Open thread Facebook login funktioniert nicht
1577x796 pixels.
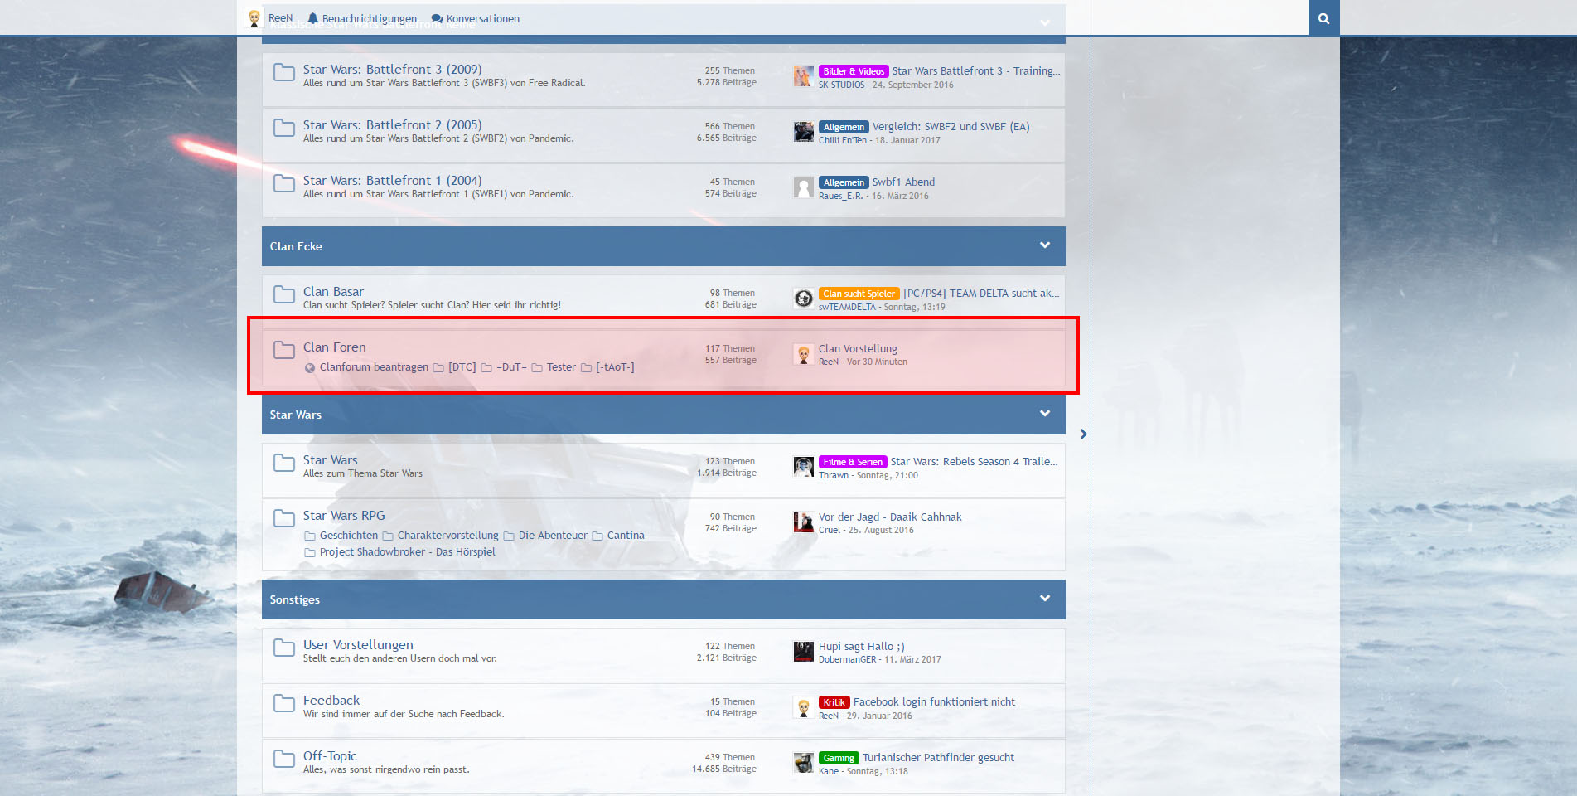(934, 701)
